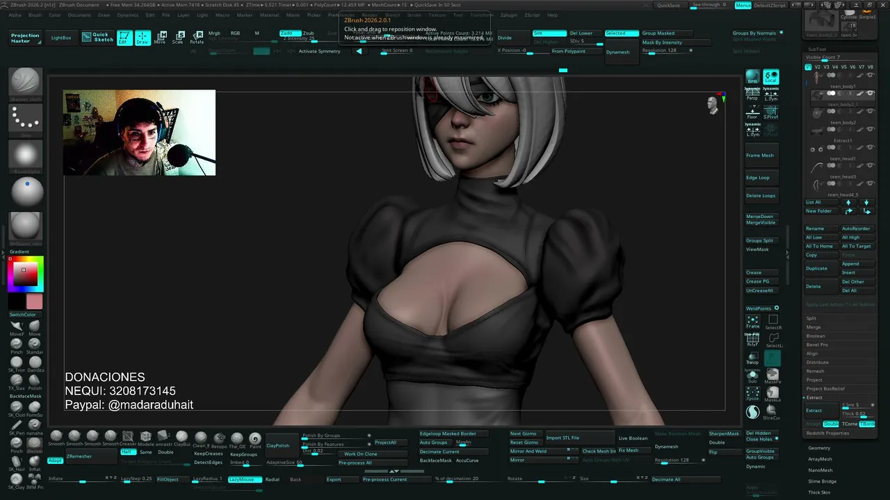
Task: Switch to the Move transform icon
Action: point(161,38)
